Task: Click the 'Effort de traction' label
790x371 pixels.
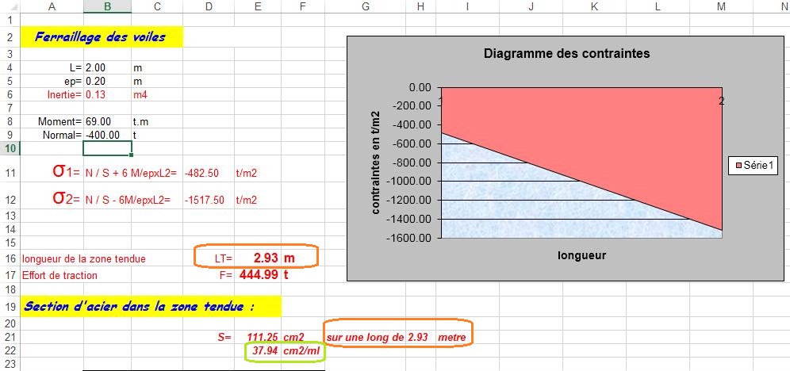Action: [x=59, y=275]
